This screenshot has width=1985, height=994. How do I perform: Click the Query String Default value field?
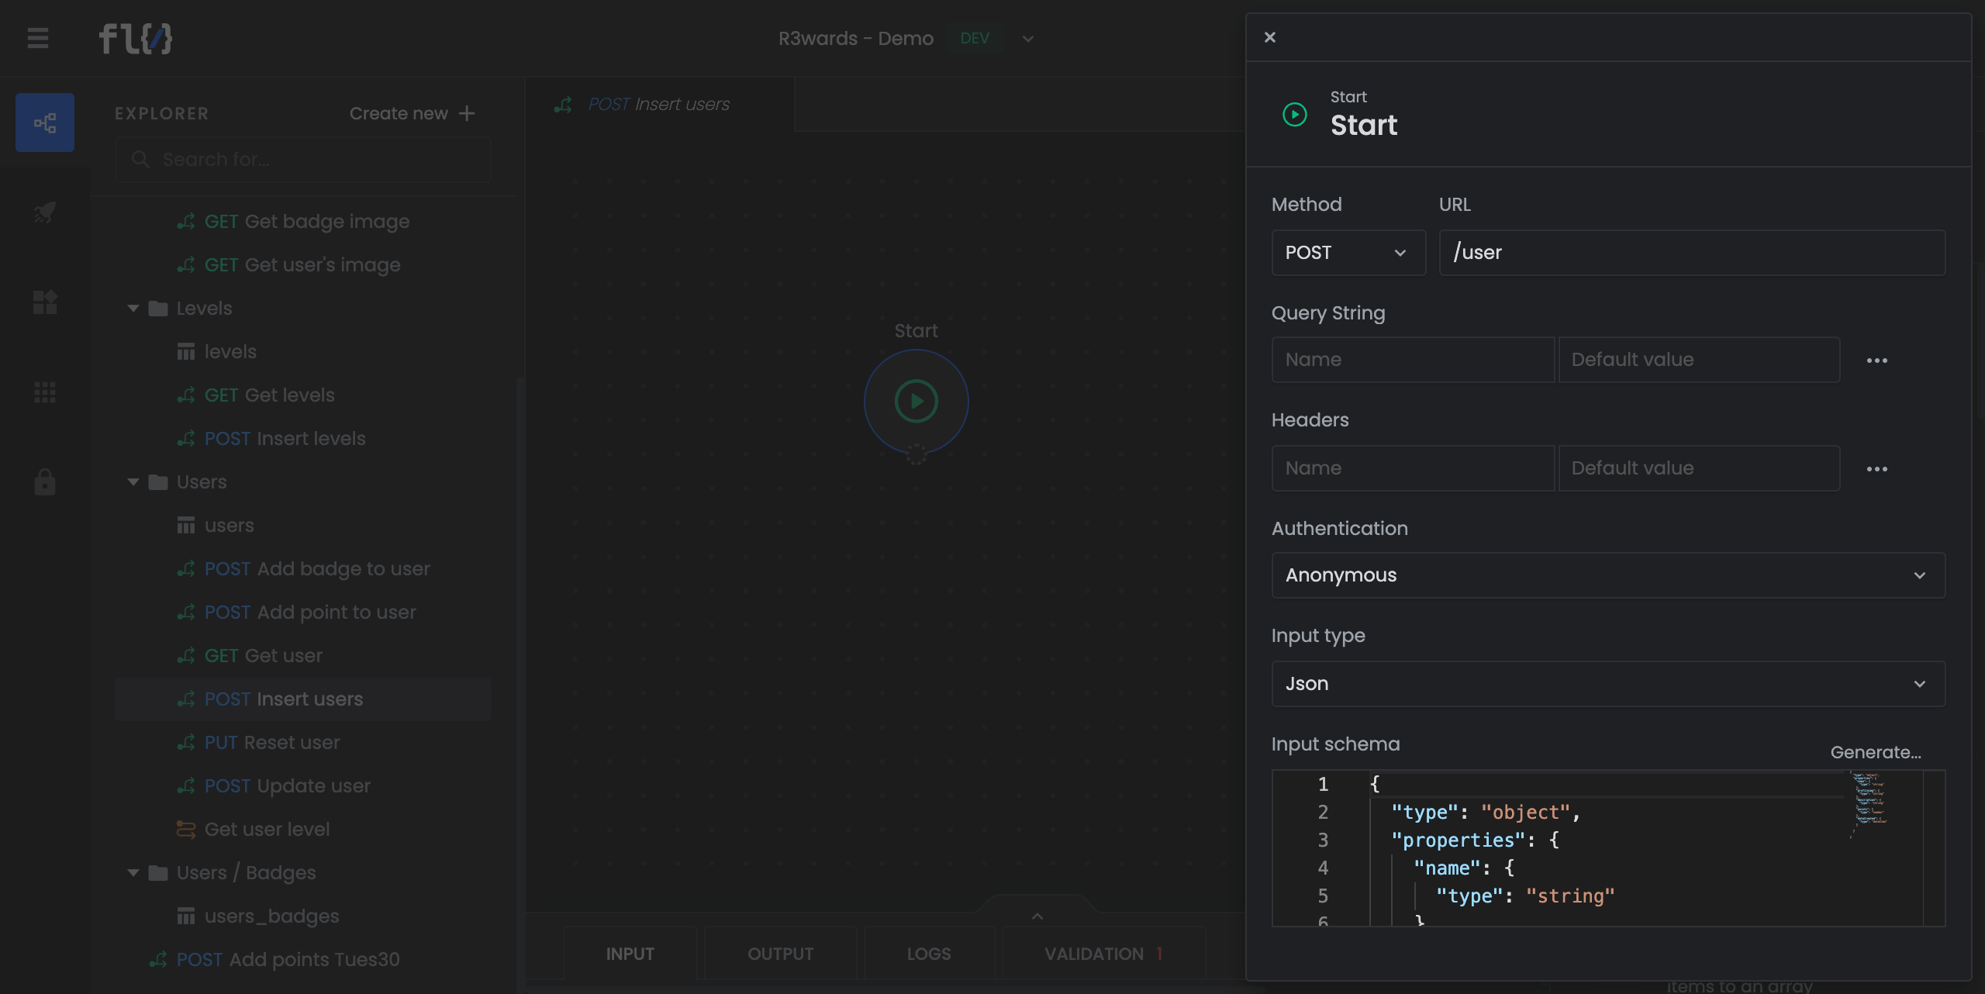[1699, 360]
